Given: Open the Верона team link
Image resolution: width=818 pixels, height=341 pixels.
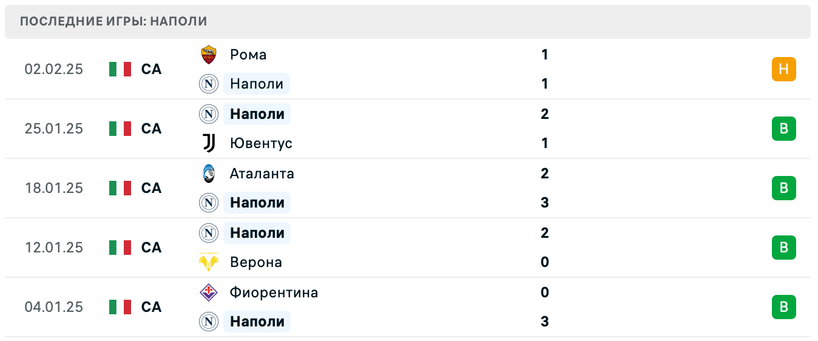Looking at the screenshot, I should 256,262.
